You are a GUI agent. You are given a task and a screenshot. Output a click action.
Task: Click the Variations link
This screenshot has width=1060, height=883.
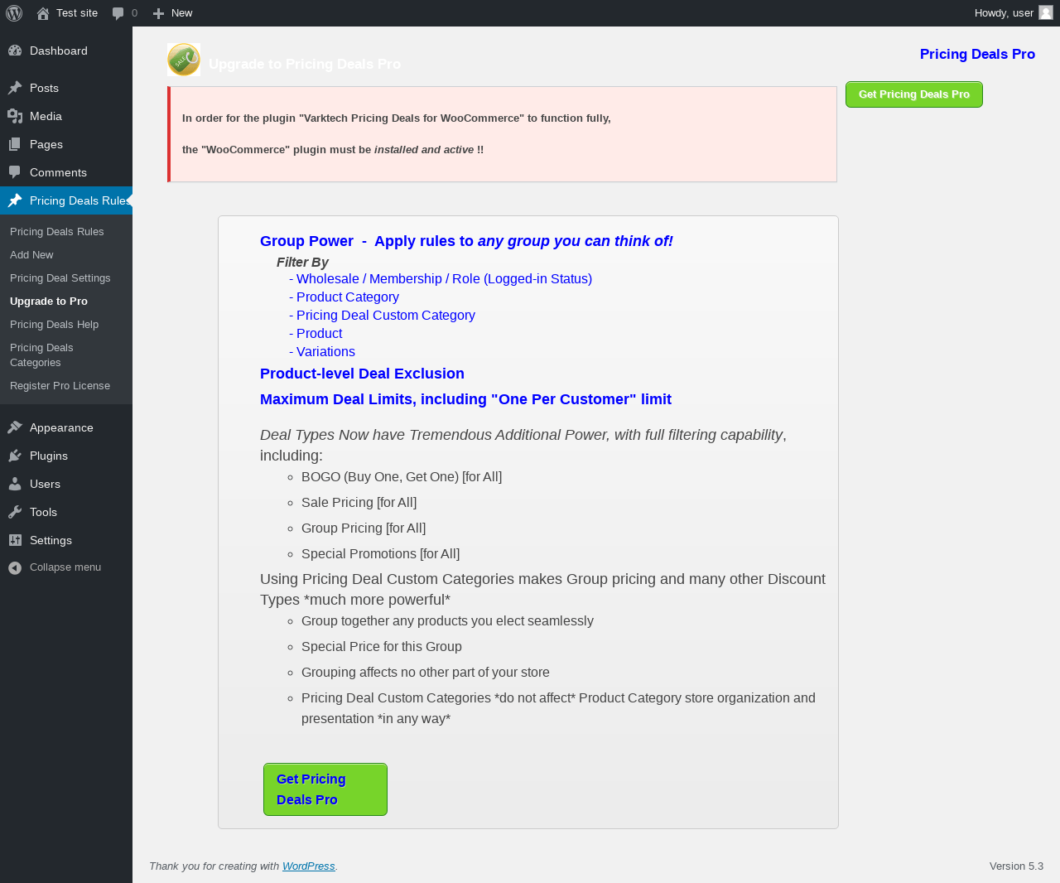[x=325, y=352]
